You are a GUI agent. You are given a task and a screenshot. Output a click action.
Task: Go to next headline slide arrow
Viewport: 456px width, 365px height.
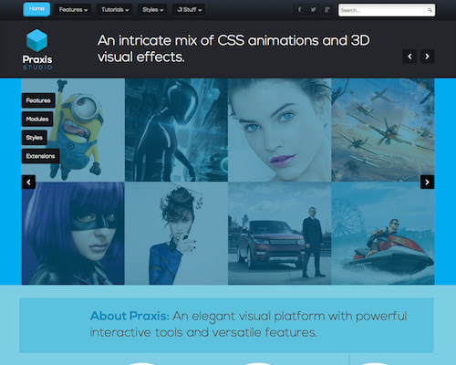pos(427,57)
